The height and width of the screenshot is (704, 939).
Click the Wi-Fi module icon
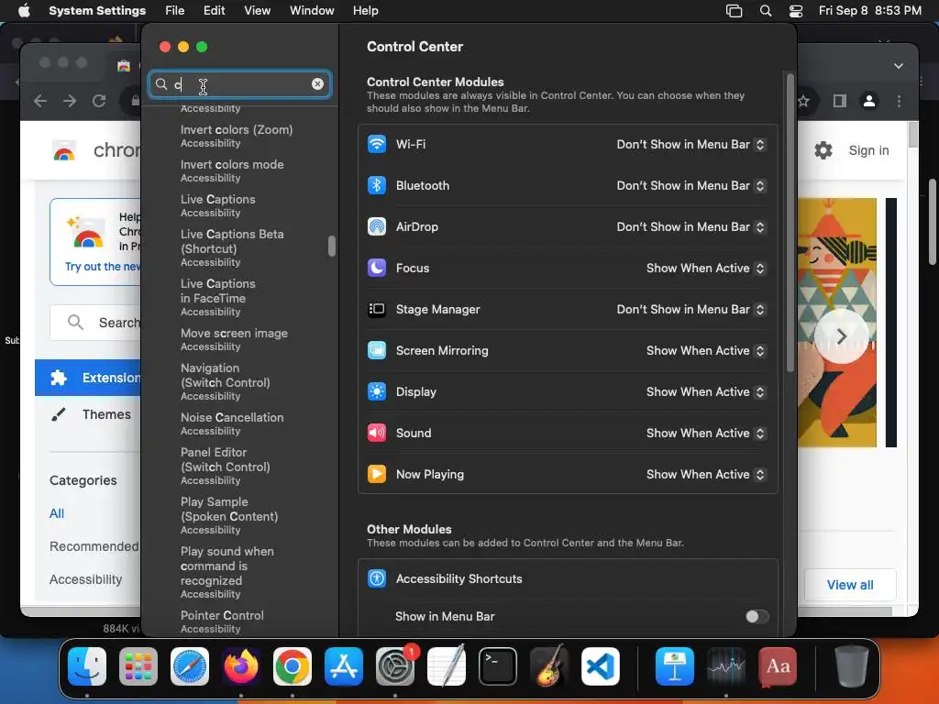(377, 144)
